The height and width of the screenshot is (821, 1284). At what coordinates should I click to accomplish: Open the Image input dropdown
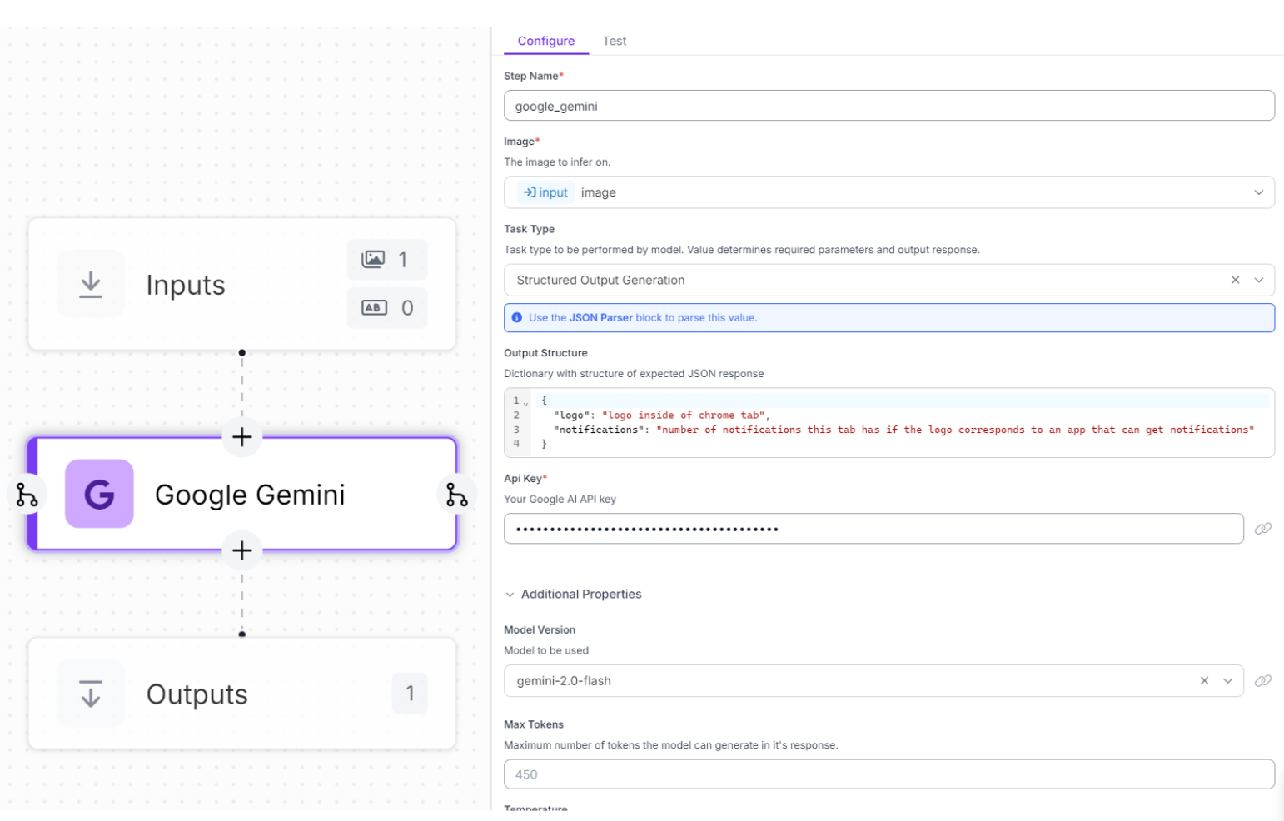(1258, 192)
